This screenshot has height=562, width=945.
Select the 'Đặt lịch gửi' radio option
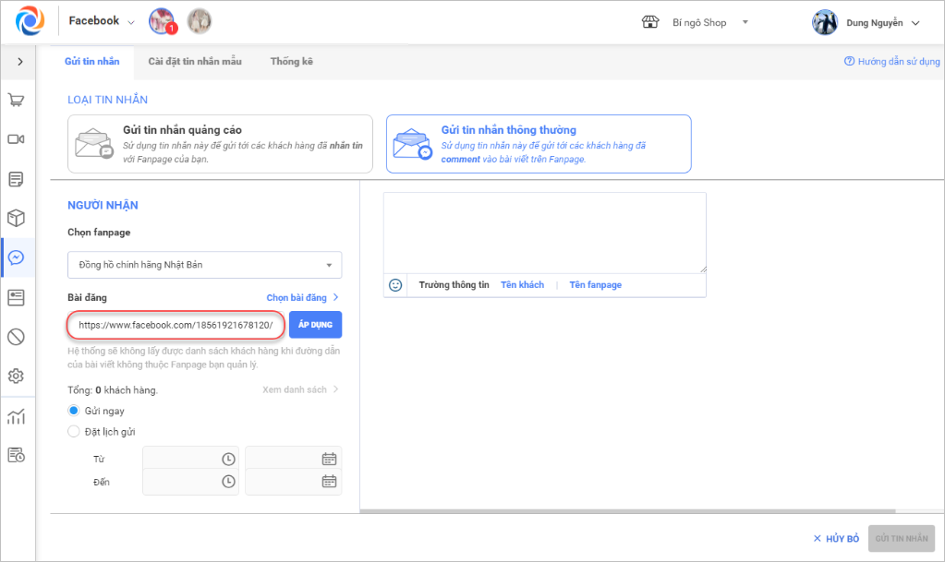click(74, 431)
